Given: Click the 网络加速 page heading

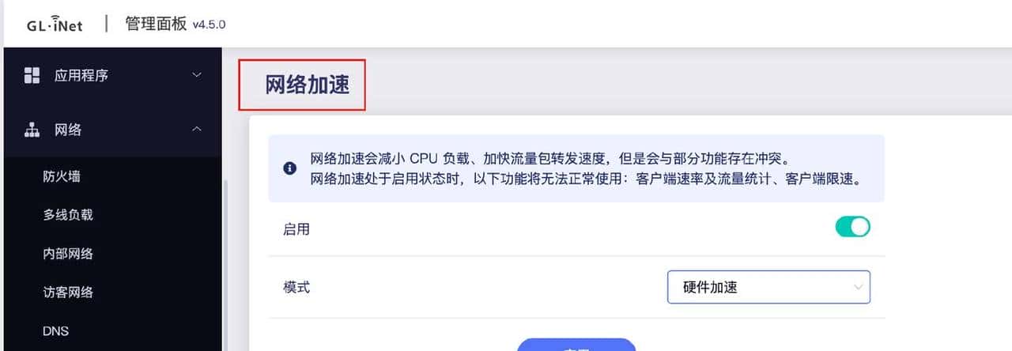Looking at the screenshot, I should (307, 85).
